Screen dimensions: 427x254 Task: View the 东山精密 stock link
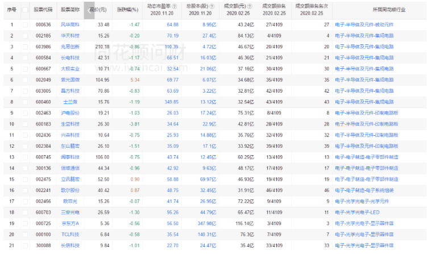click(71, 146)
